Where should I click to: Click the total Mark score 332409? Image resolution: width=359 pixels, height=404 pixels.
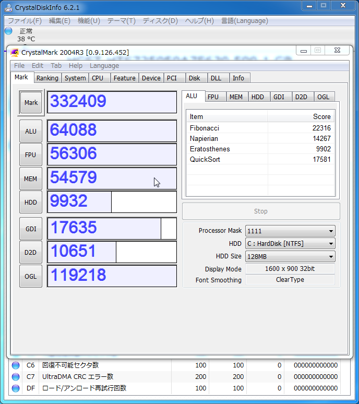[112, 102]
